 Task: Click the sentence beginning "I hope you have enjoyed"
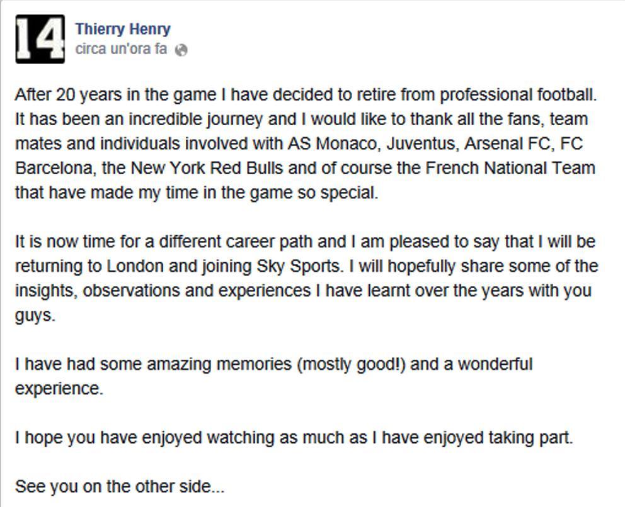click(294, 438)
